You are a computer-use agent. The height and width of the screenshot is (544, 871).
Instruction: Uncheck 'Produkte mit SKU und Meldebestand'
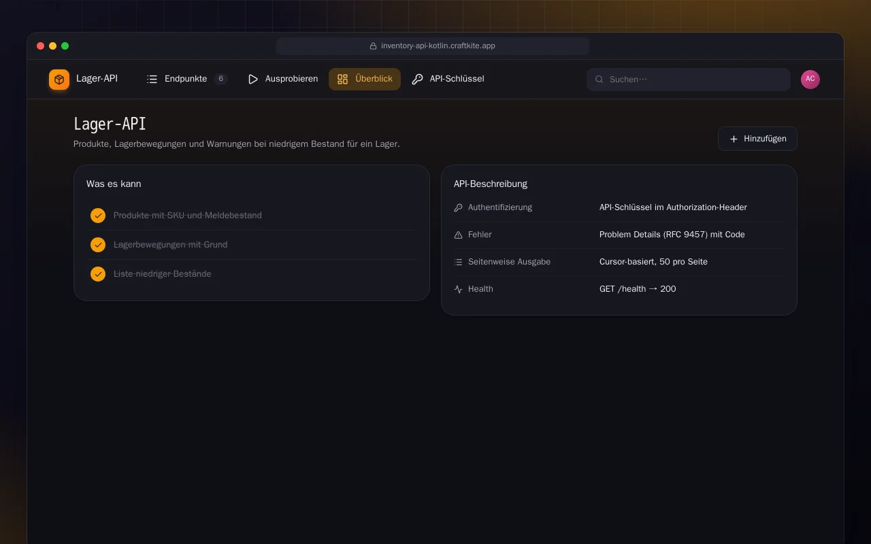tap(98, 216)
